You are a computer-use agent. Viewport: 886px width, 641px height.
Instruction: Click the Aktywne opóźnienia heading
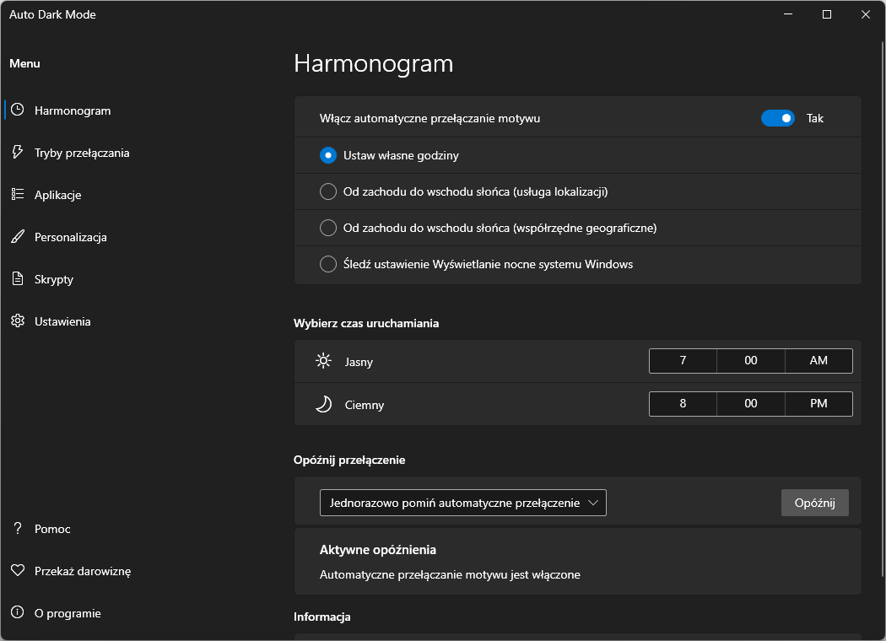377,550
